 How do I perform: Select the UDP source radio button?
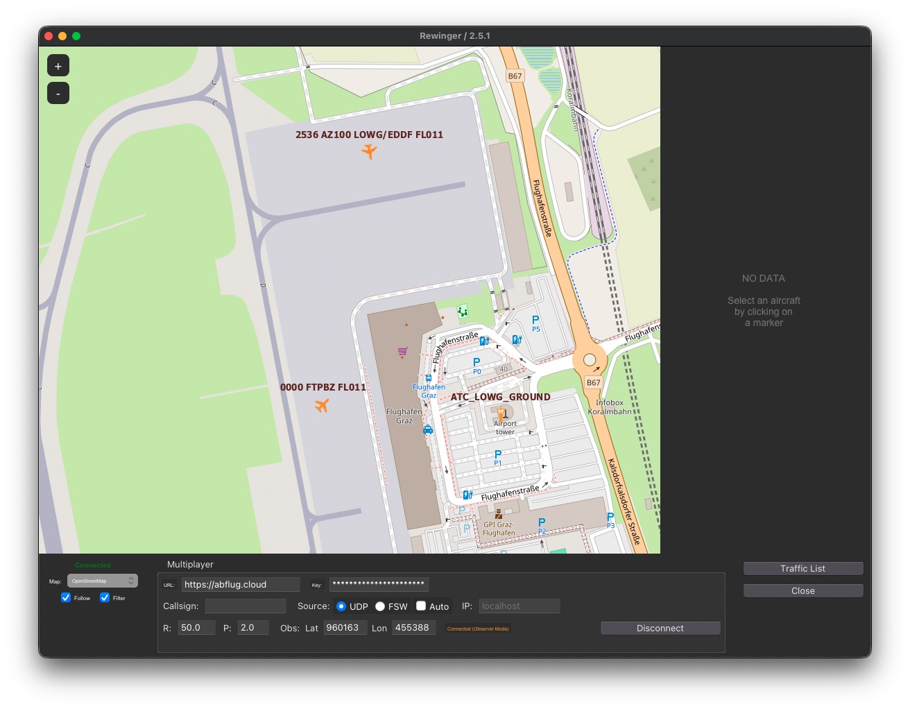341,606
